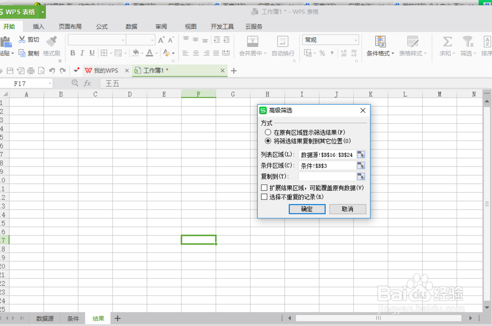The height and width of the screenshot is (326, 492).
Task: Decrease font size with A- icon
Action: point(171,40)
